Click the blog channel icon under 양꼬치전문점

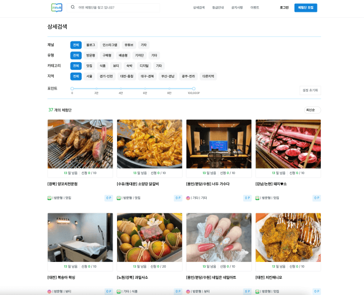[x=49, y=198]
